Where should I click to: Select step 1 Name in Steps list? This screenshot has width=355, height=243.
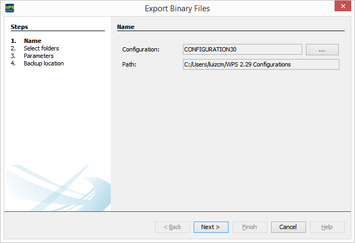(32, 41)
